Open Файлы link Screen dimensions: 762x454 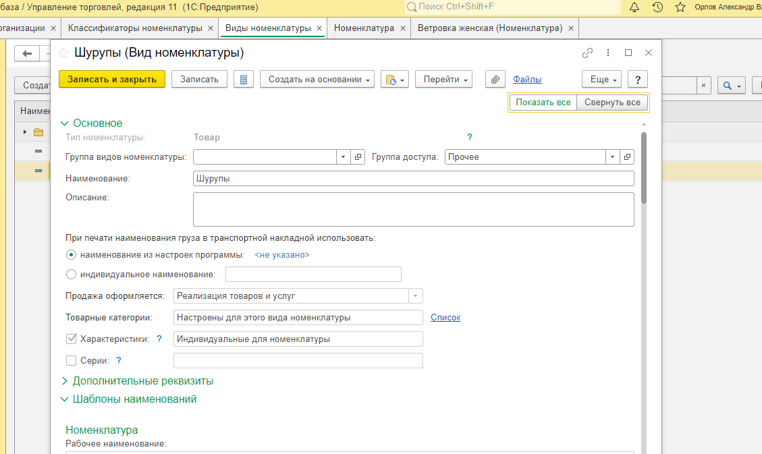527,79
